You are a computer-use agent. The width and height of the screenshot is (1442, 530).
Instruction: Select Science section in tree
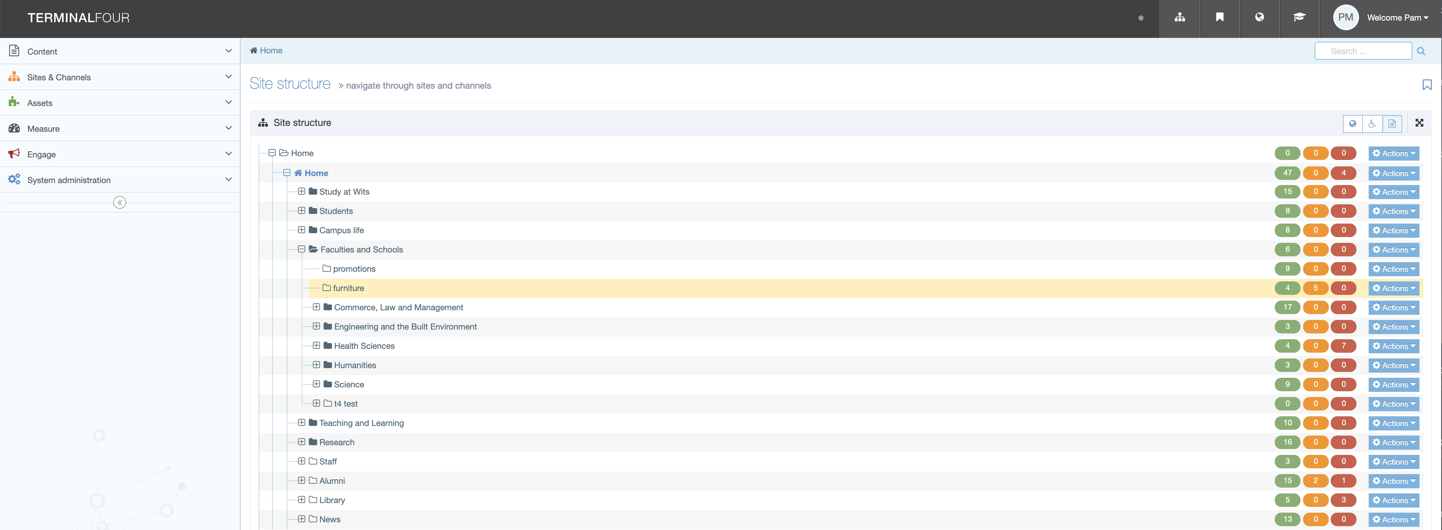[x=349, y=384]
